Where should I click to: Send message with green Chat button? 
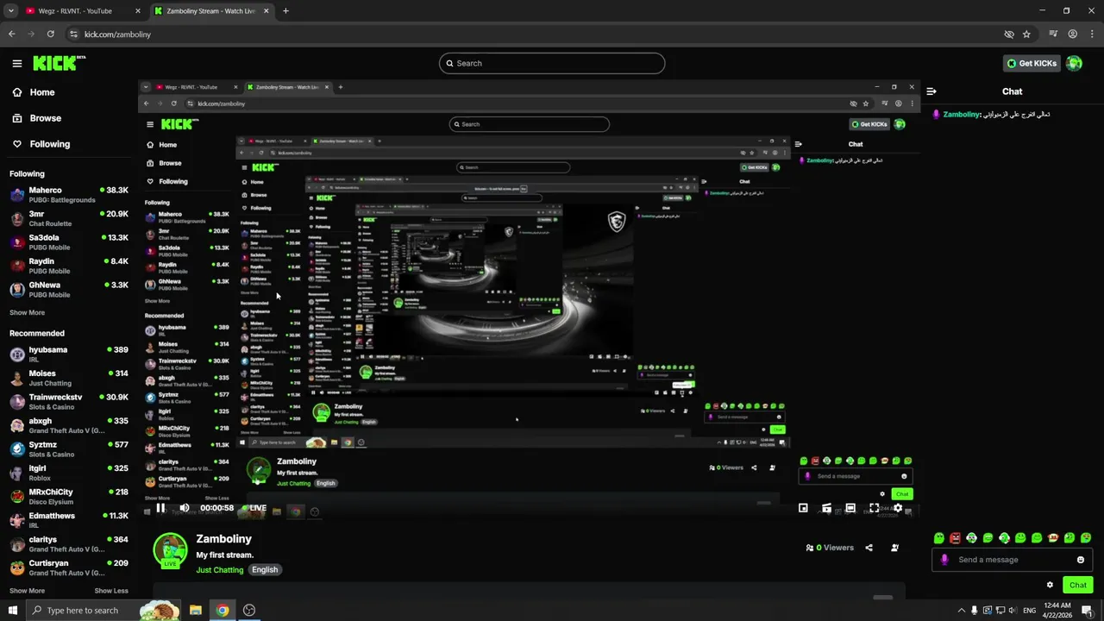1078,585
